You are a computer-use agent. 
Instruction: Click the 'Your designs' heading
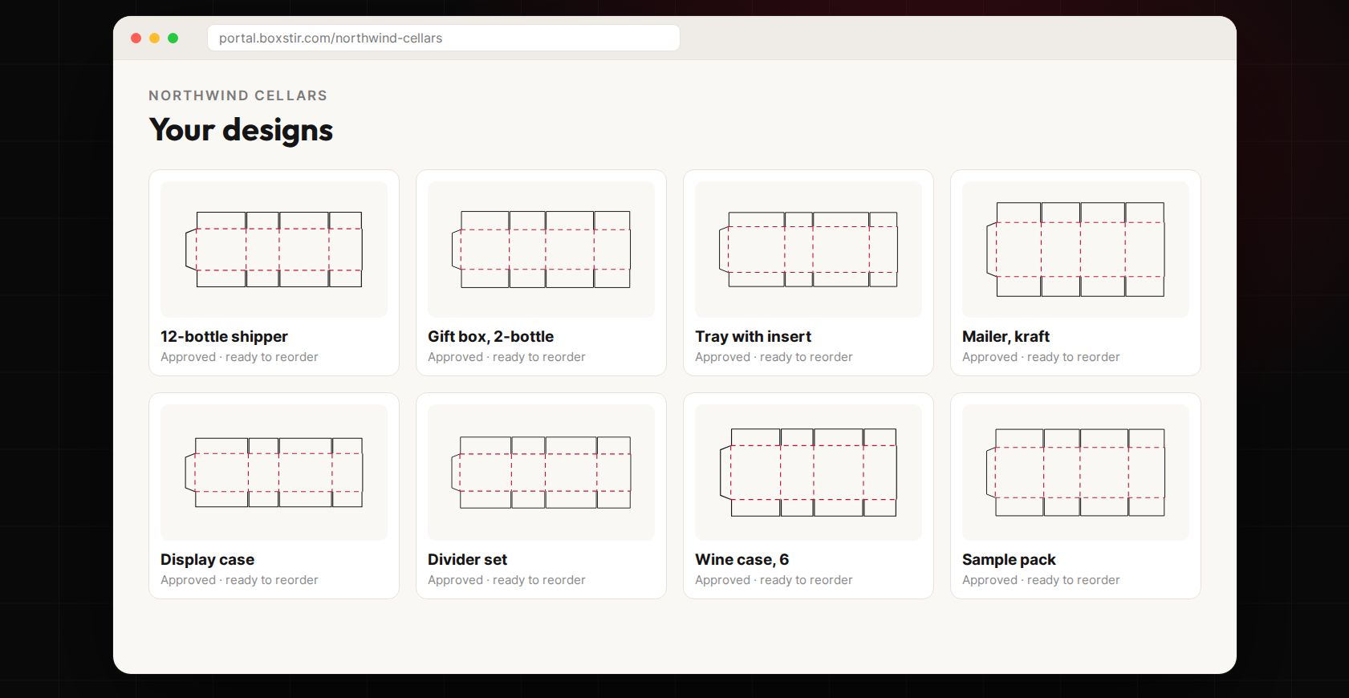pos(241,130)
